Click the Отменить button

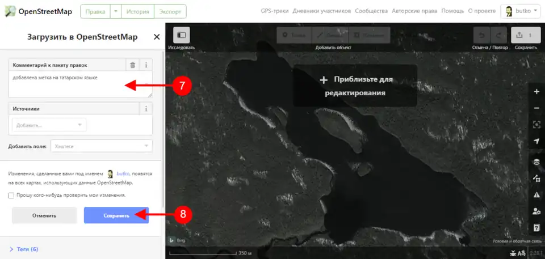coord(44,215)
